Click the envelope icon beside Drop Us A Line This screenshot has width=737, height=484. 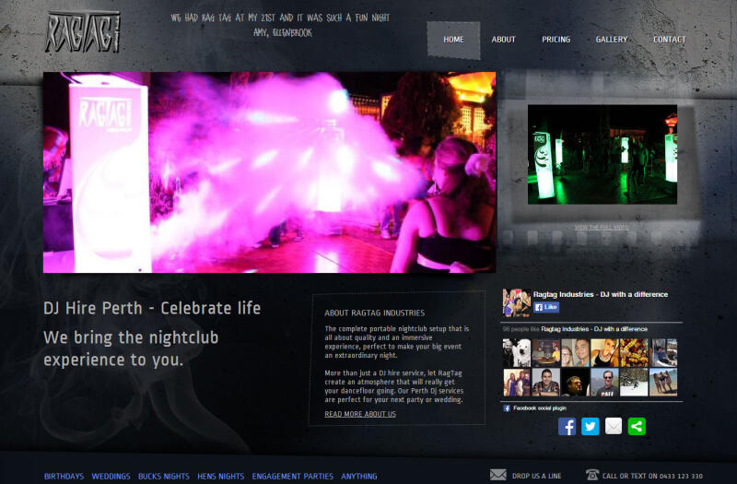(498, 475)
